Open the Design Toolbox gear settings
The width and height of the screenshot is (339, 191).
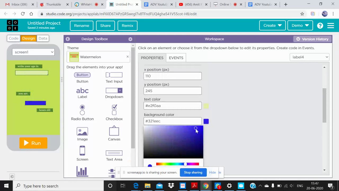[130, 39]
